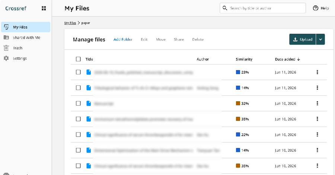Click the Date added sort arrow
This screenshot has width=335, height=175.
299,59
